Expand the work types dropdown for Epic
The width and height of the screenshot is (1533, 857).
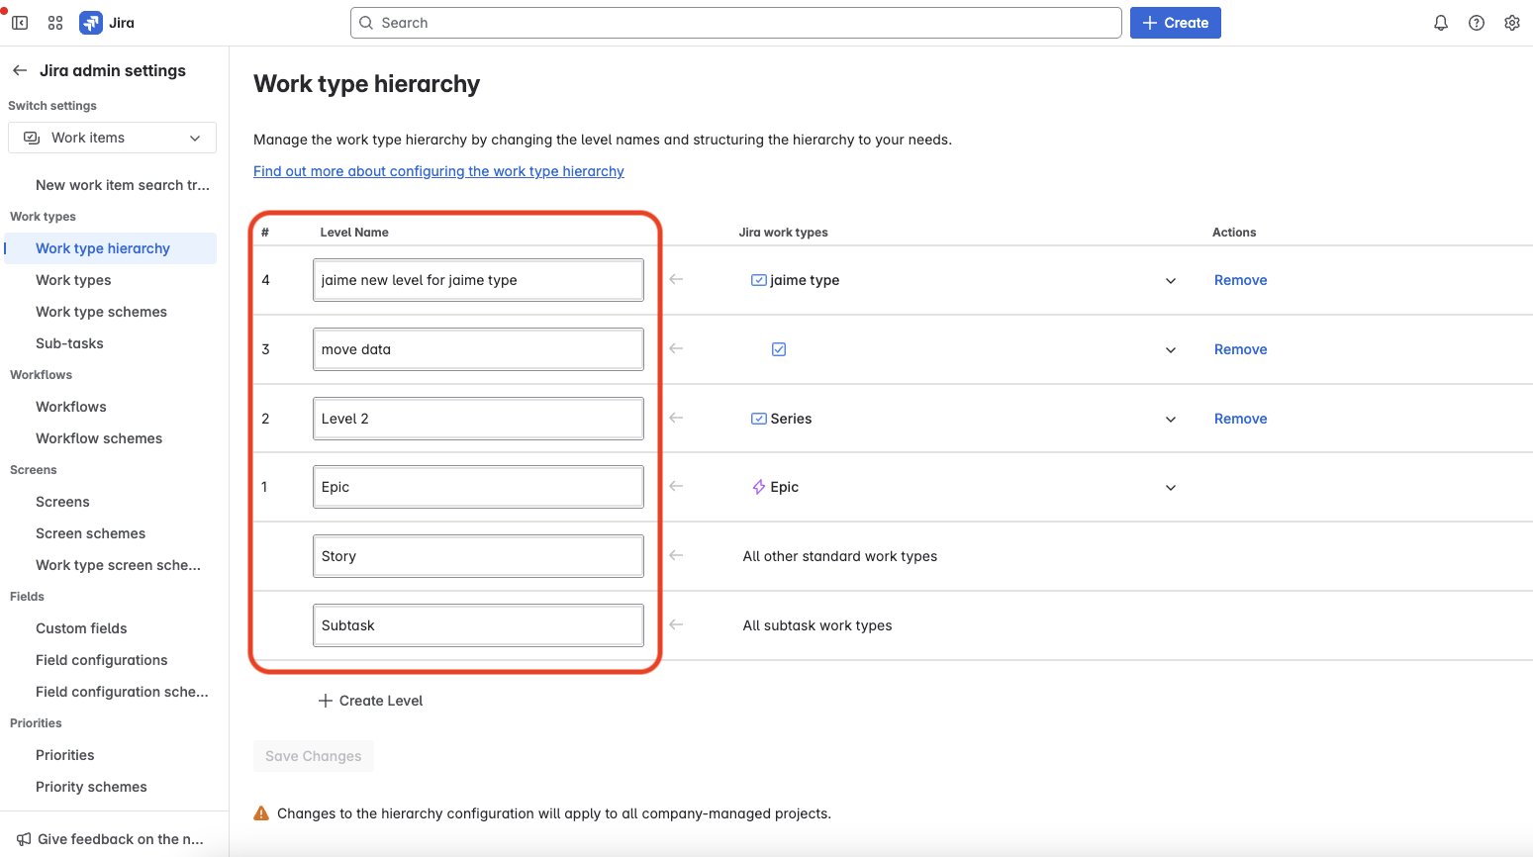point(1171,487)
